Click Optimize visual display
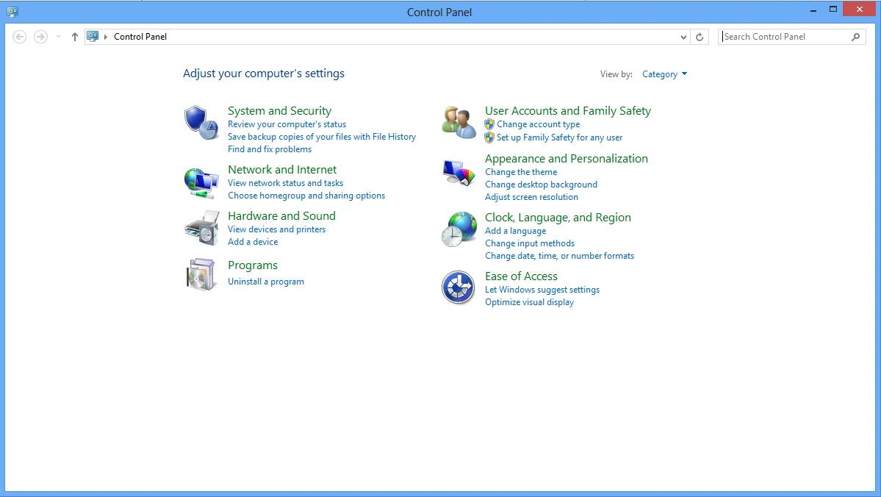 click(x=529, y=302)
